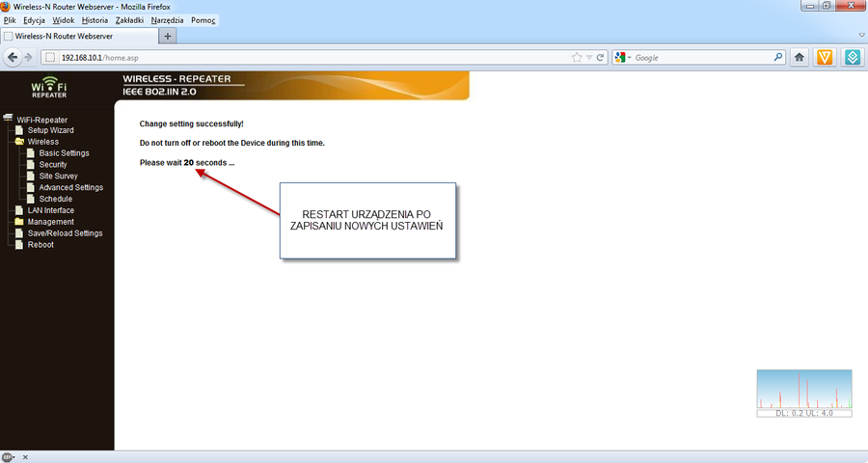
Task: Go to the browser home page icon
Action: point(800,58)
